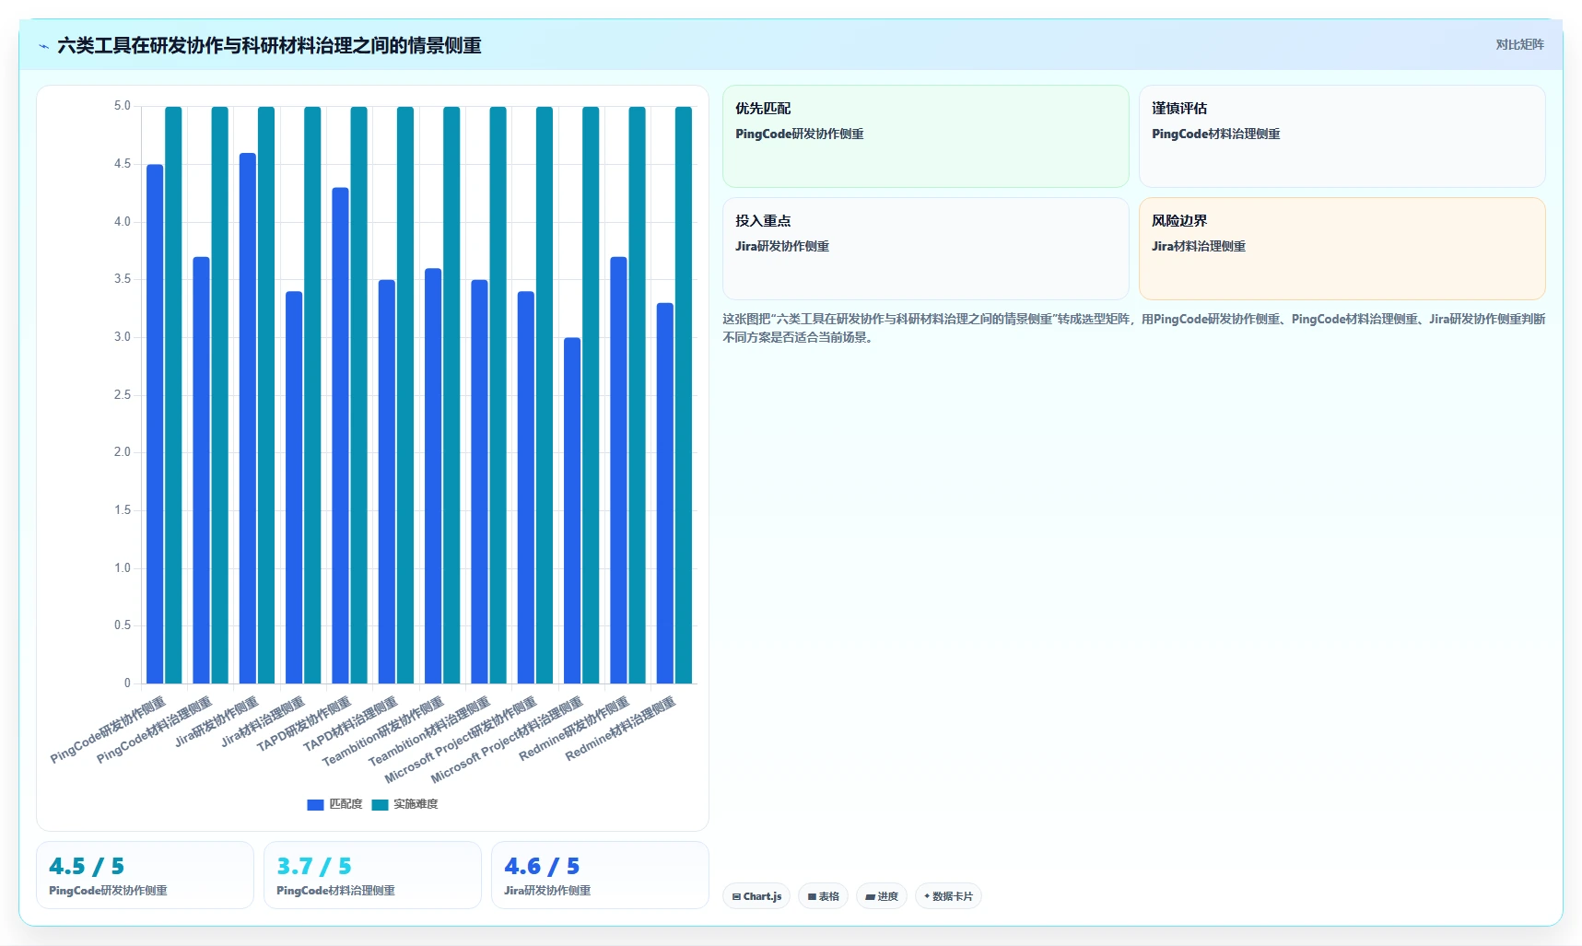Click the small icon beside the header title

[x=43, y=46]
